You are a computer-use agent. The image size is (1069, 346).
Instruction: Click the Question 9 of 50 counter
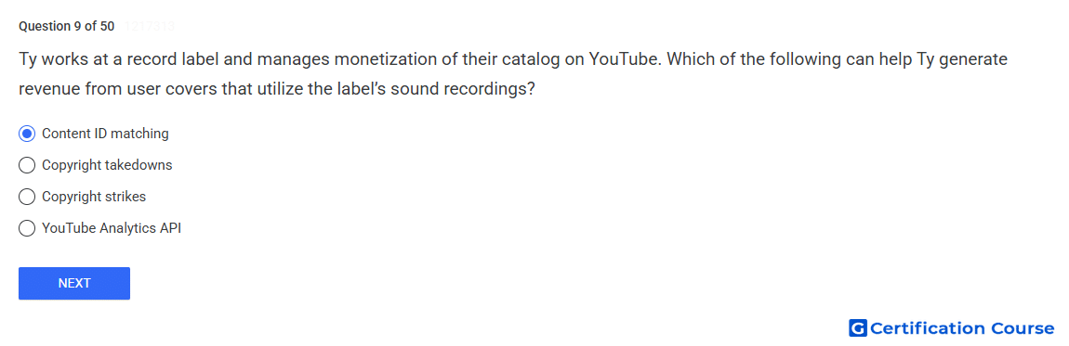click(66, 27)
